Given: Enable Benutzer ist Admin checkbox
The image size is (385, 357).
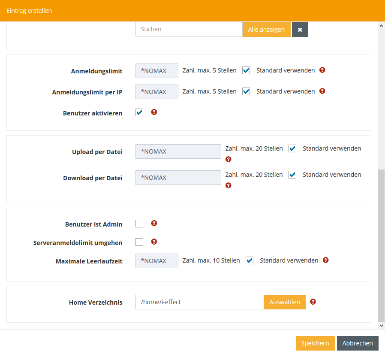Looking at the screenshot, I should click(139, 224).
